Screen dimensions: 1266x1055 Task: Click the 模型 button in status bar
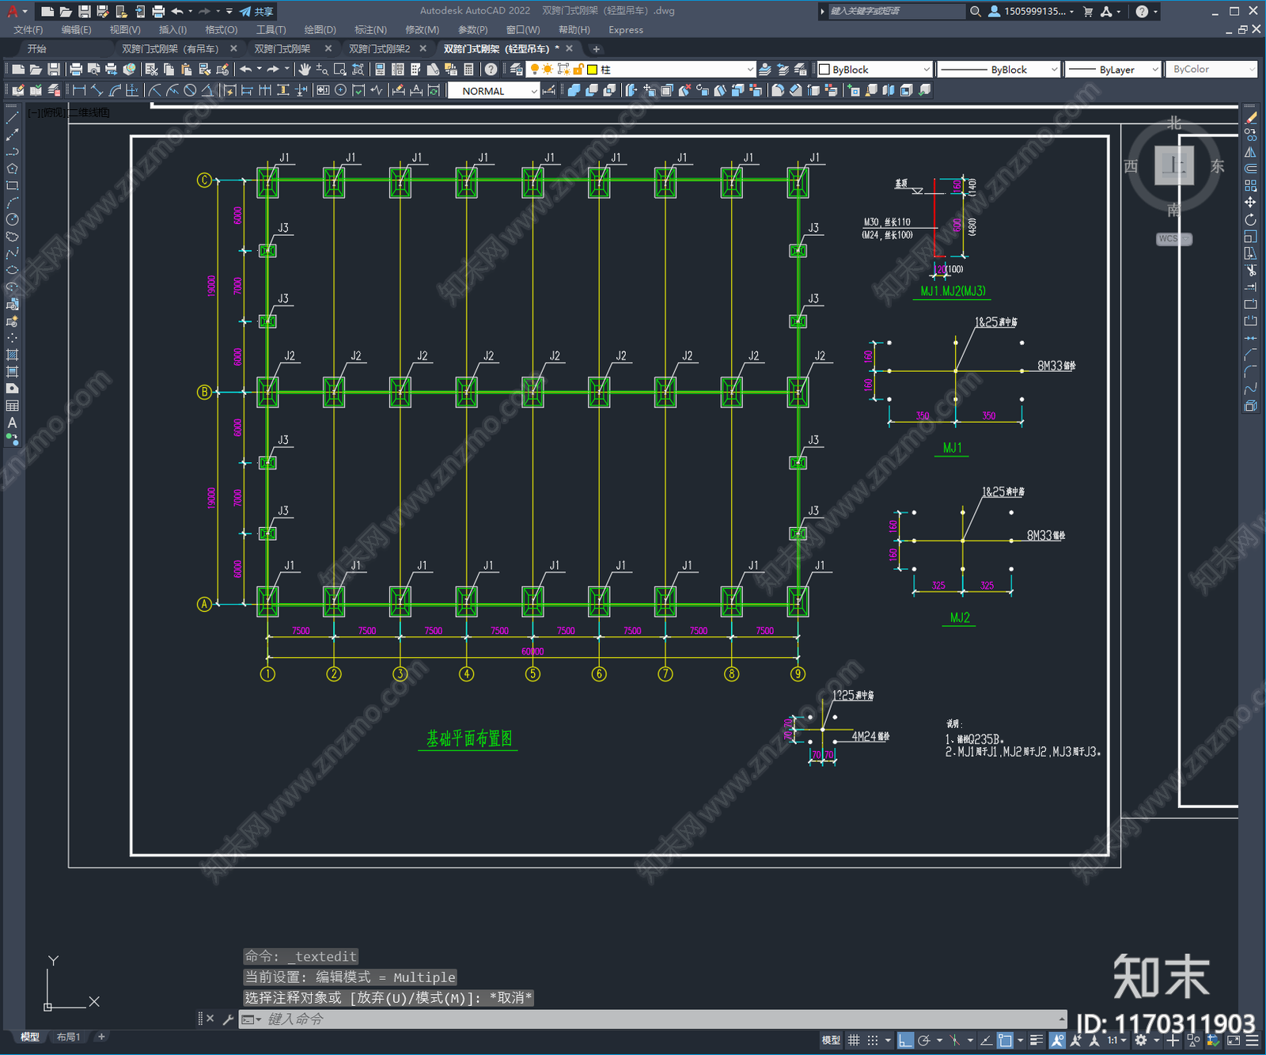831,1040
